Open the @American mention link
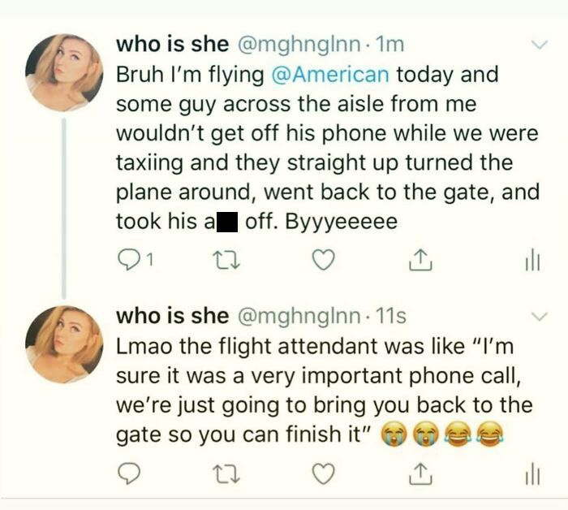This screenshot has height=510, width=568. 330,74
